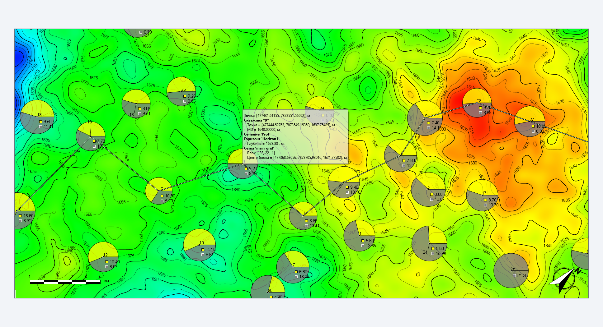Click tooltip text Блок: [33, 22, 1]
The image size is (603, 327).
(x=261, y=153)
